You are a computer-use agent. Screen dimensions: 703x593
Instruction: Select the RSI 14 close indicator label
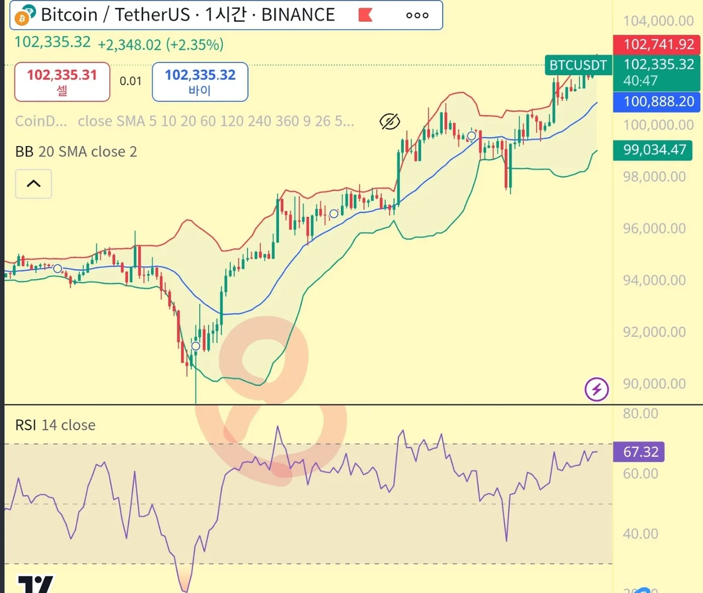[55, 425]
